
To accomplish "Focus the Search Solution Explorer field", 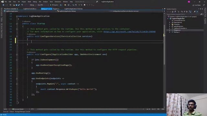I will pos(183,14).
